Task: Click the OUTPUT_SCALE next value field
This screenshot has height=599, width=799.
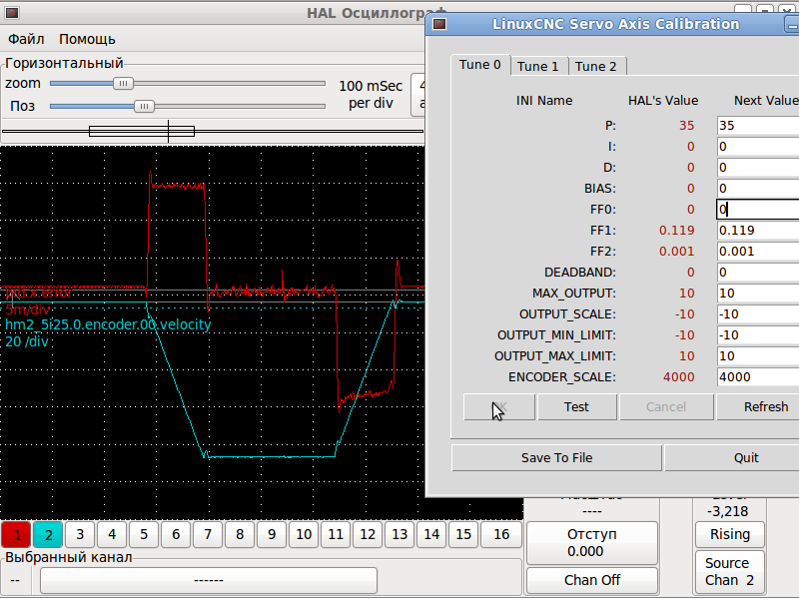Action: [x=758, y=314]
